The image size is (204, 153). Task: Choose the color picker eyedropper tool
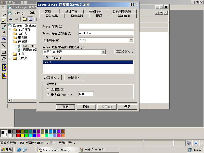[x=4, y=27]
